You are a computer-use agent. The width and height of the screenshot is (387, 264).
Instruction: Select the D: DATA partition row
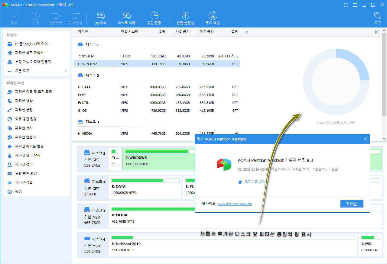point(157,87)
